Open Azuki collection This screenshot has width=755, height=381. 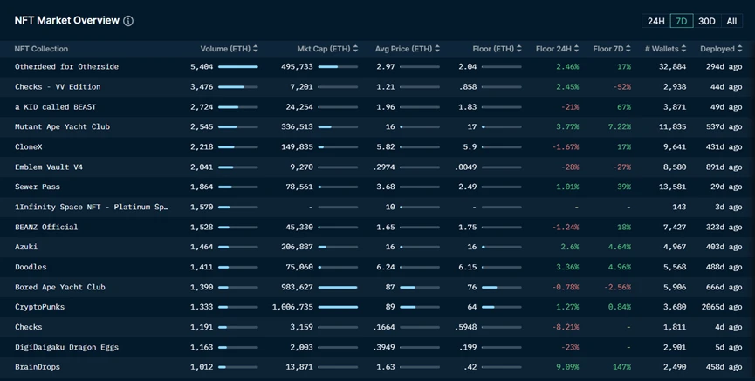click(x=26, y=247)
